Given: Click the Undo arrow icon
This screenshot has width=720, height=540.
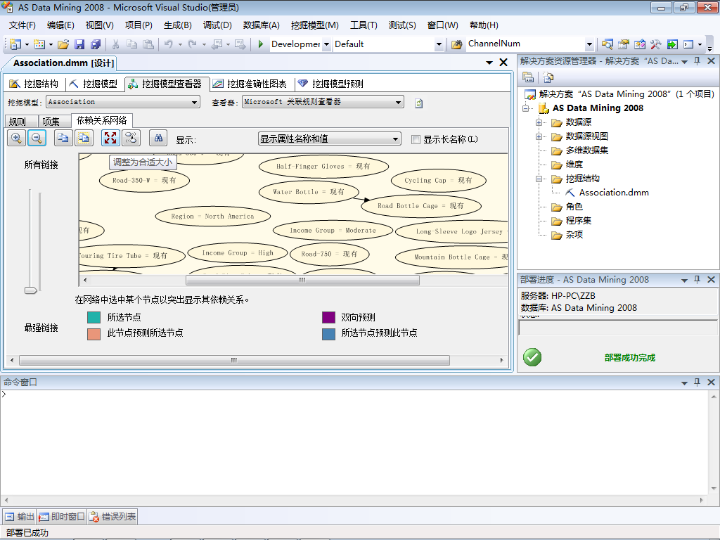Looking at the screenshot, I should [169, 44].
